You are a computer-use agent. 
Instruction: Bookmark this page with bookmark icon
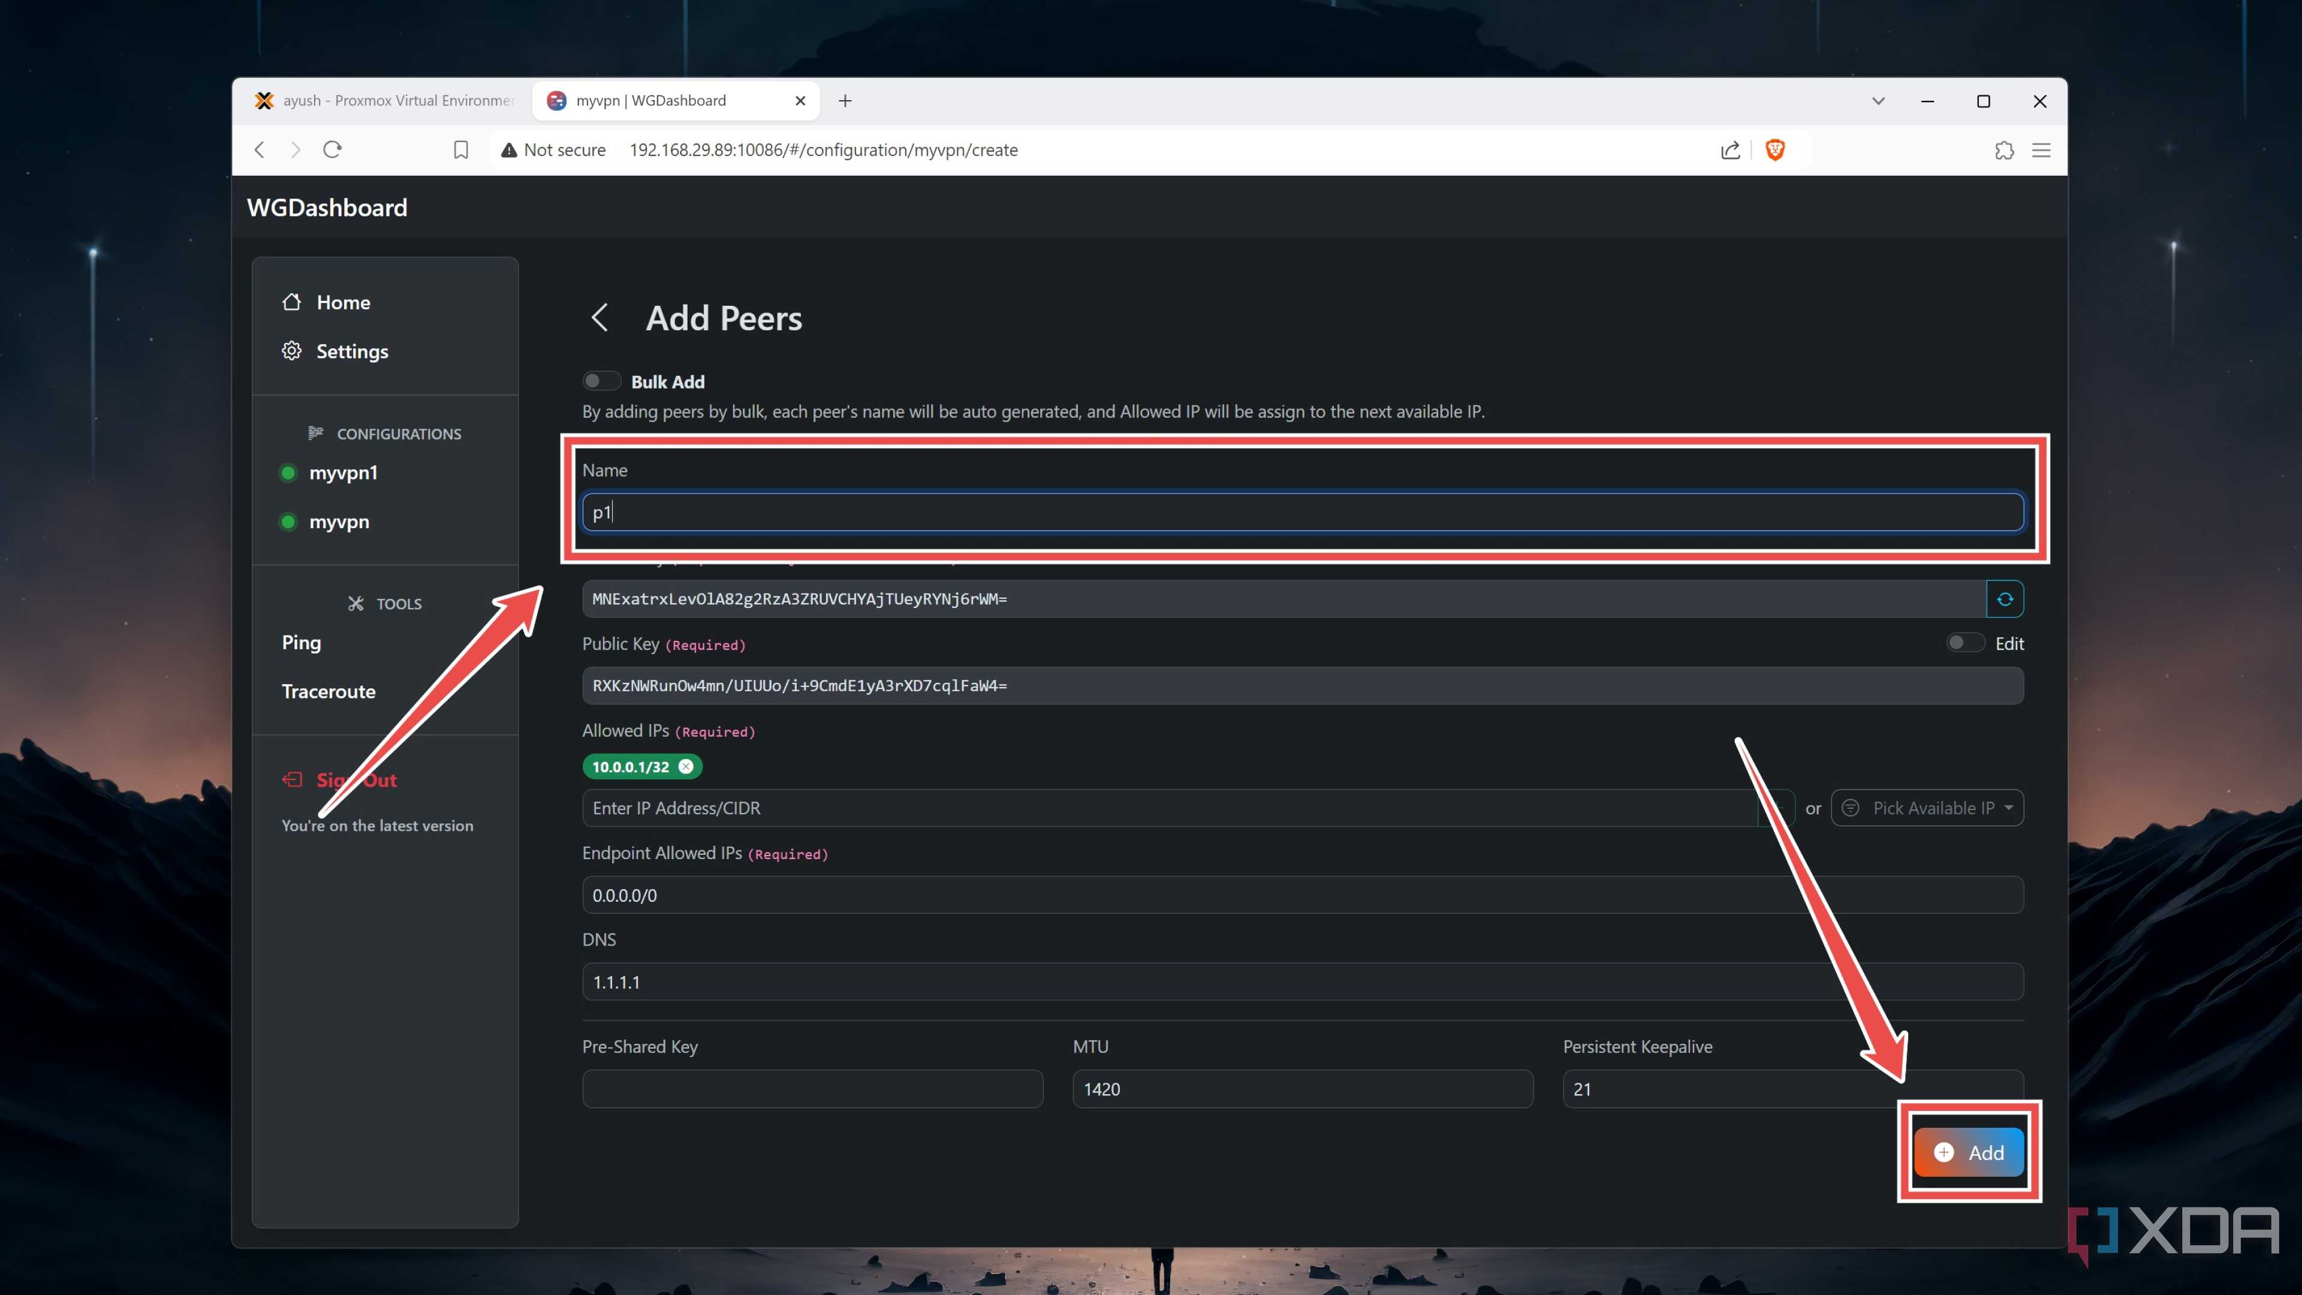coord(460,149)
